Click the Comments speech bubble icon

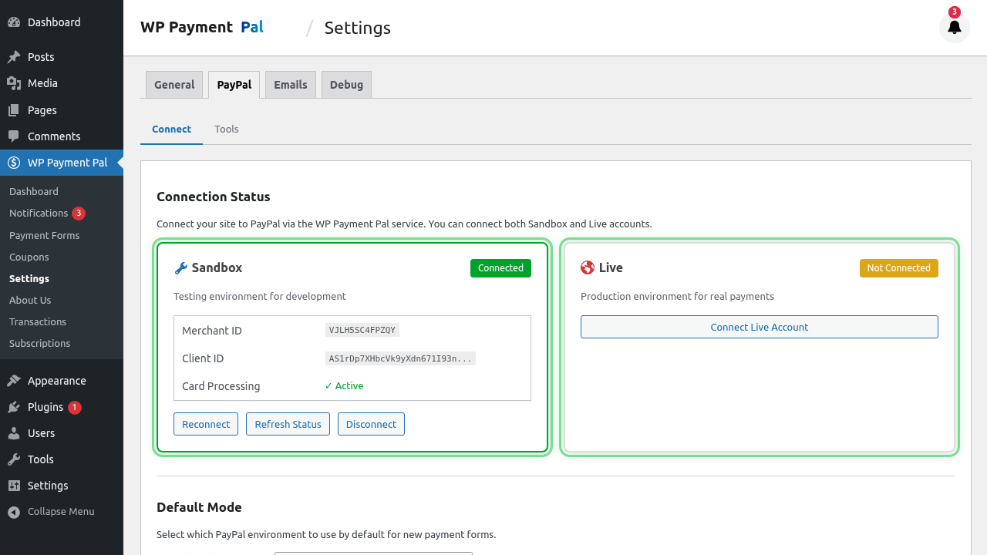(x=13, y=136)
